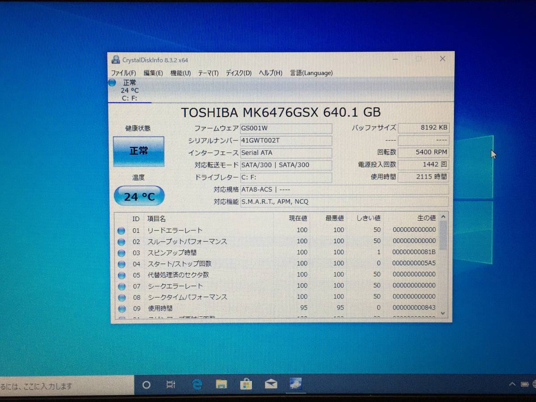
Task: Click the power-on count value 1442 回
Action: 423,165
